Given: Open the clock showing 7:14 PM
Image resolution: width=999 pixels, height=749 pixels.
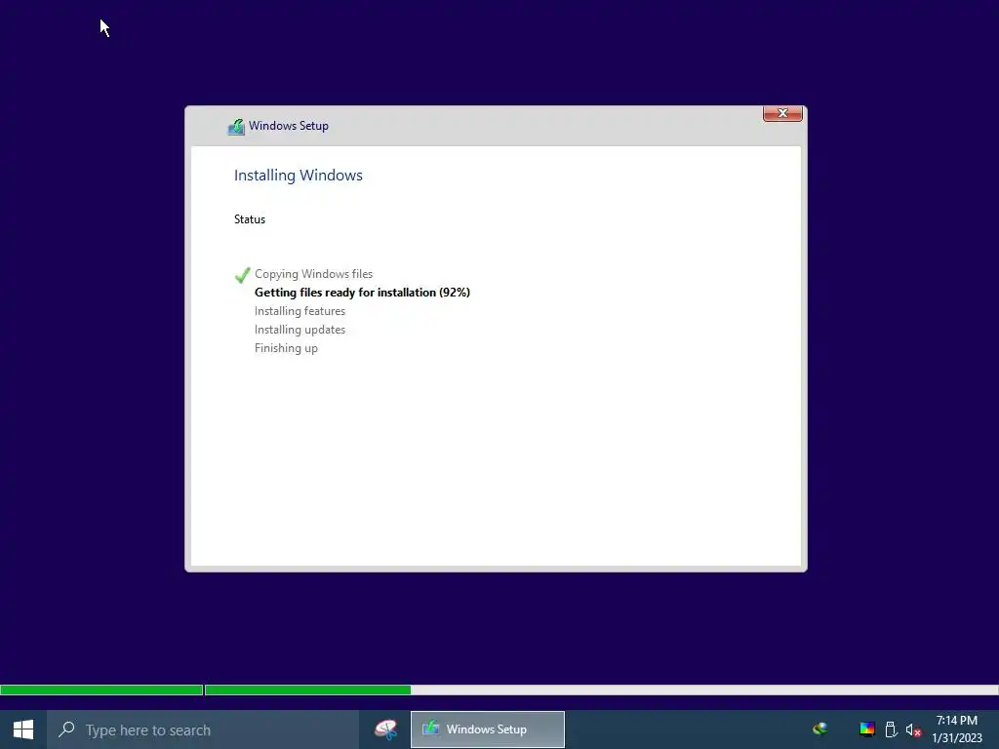Looking at the screenshot, I should point(956,721).
